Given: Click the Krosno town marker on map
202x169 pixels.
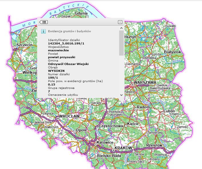Looking at the screenshot, I should 149,161.
